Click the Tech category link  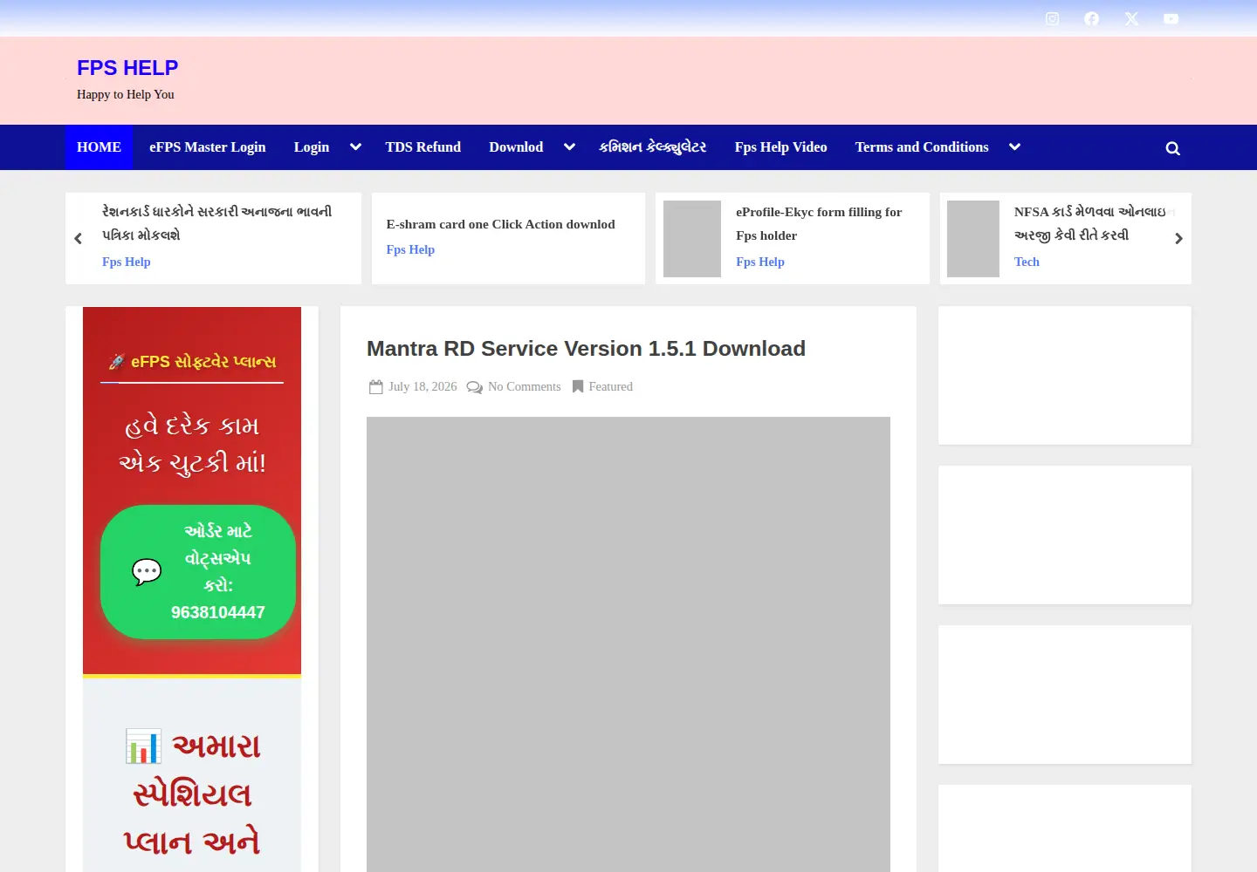1027,262
